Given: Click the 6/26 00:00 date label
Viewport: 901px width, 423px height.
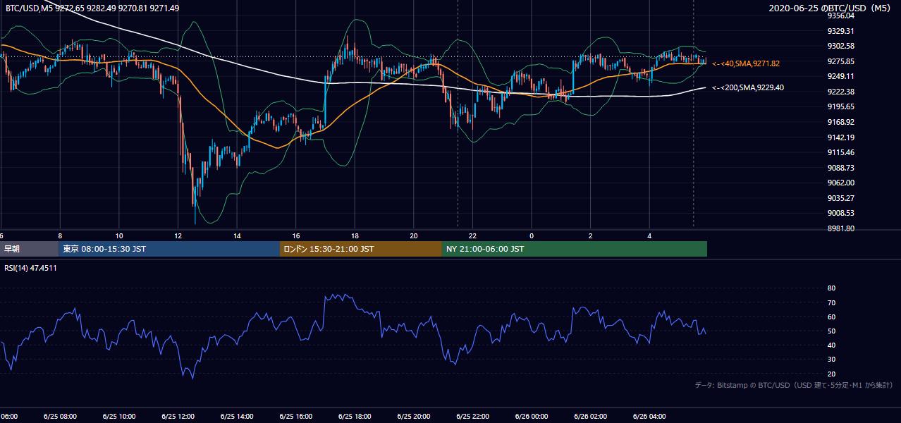Looking at the screenshot, I should [532, 417].
